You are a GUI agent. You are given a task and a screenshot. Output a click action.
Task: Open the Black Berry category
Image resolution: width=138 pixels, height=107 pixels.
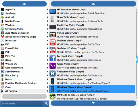24,75
